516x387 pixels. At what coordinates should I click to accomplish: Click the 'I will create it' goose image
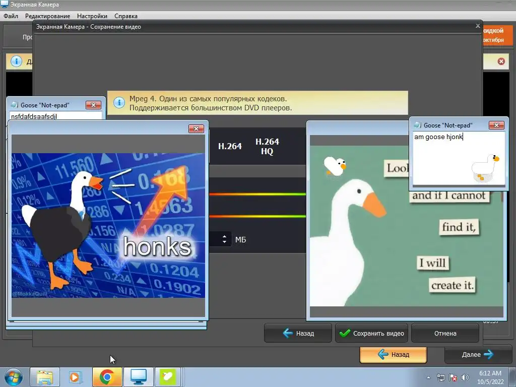click(x=407, y=225)
